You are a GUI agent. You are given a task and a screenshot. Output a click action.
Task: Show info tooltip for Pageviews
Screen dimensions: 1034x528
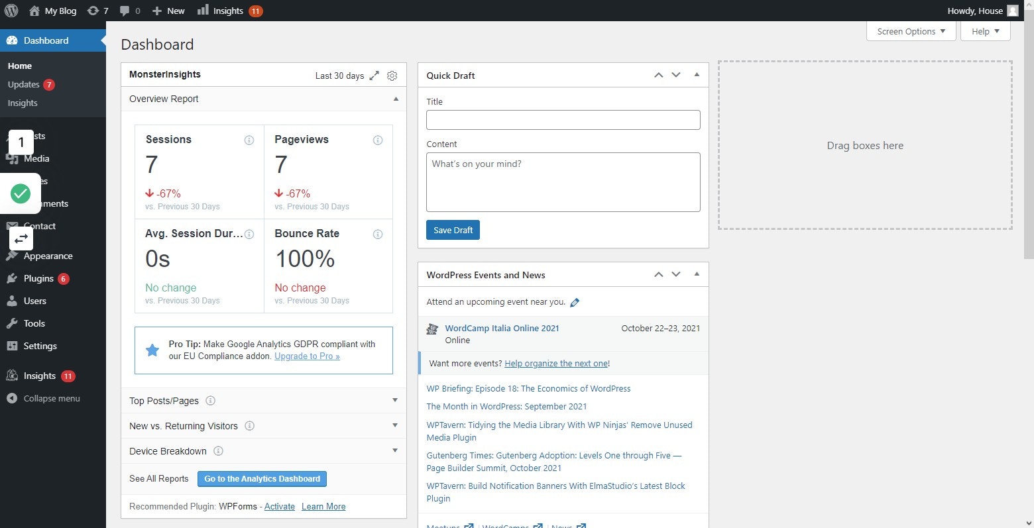point(378,140)
